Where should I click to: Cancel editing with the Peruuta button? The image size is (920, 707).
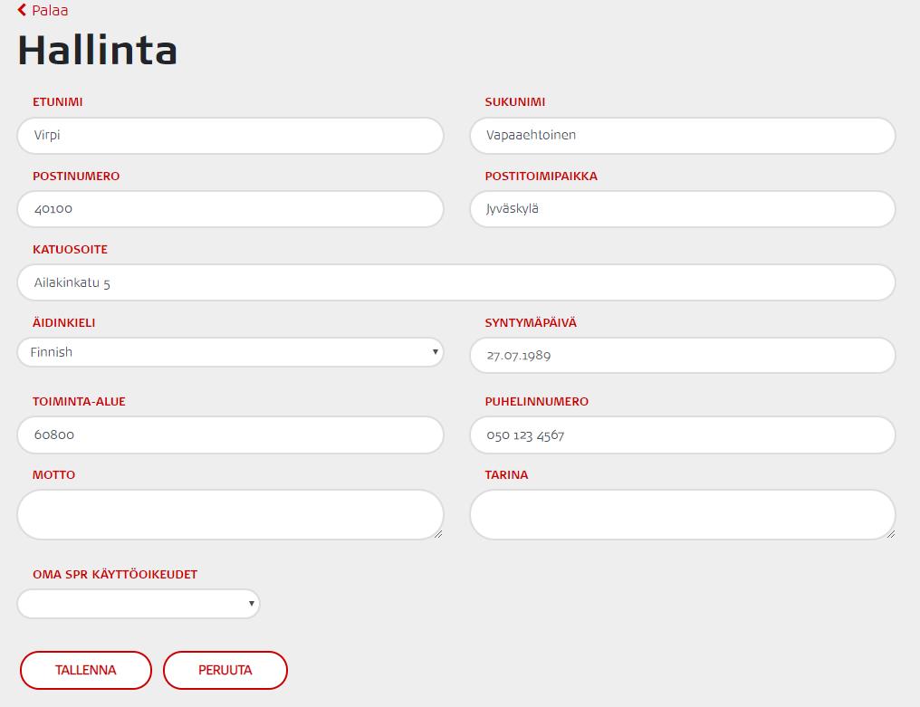(225, 670)
